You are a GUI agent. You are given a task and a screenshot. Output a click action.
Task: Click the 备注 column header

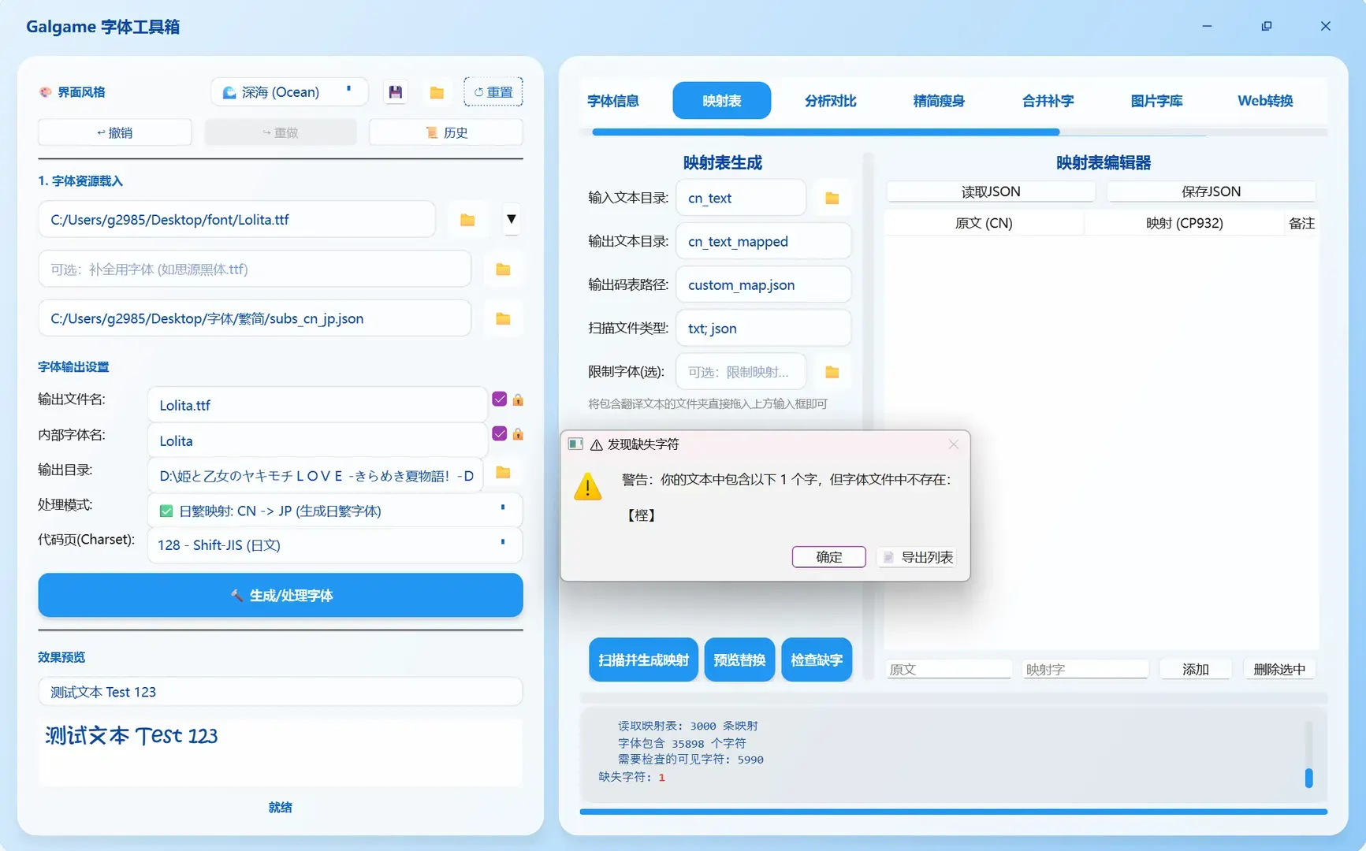click(x=1301, y=223)
